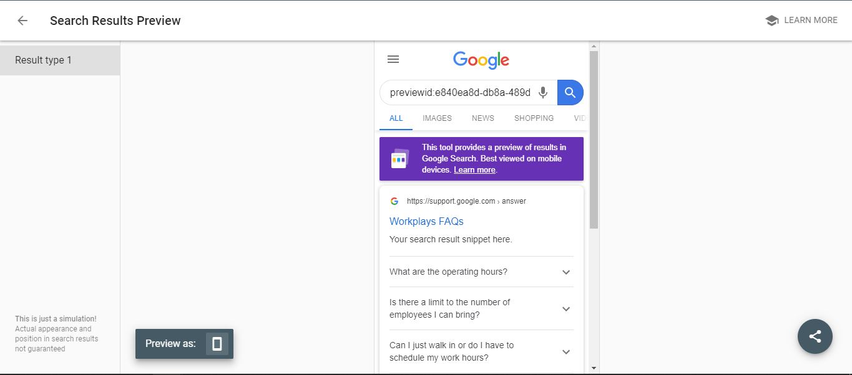Click the Google logo
The image size is (852, 375).
click(481, 60)
